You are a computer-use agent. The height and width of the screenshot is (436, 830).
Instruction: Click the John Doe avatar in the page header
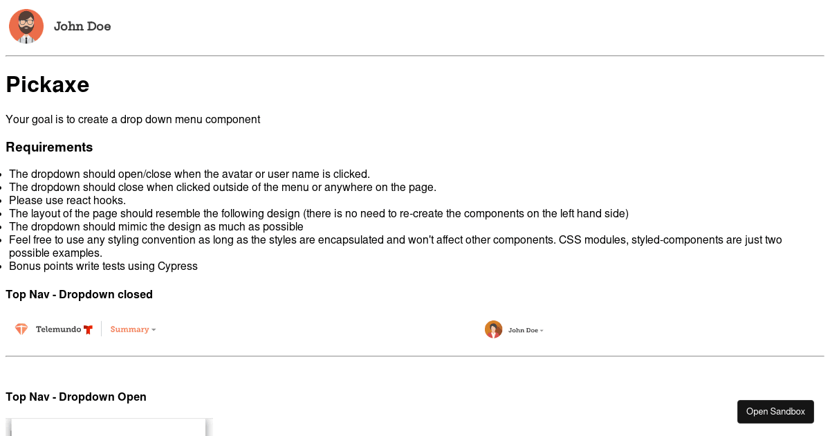26,27
